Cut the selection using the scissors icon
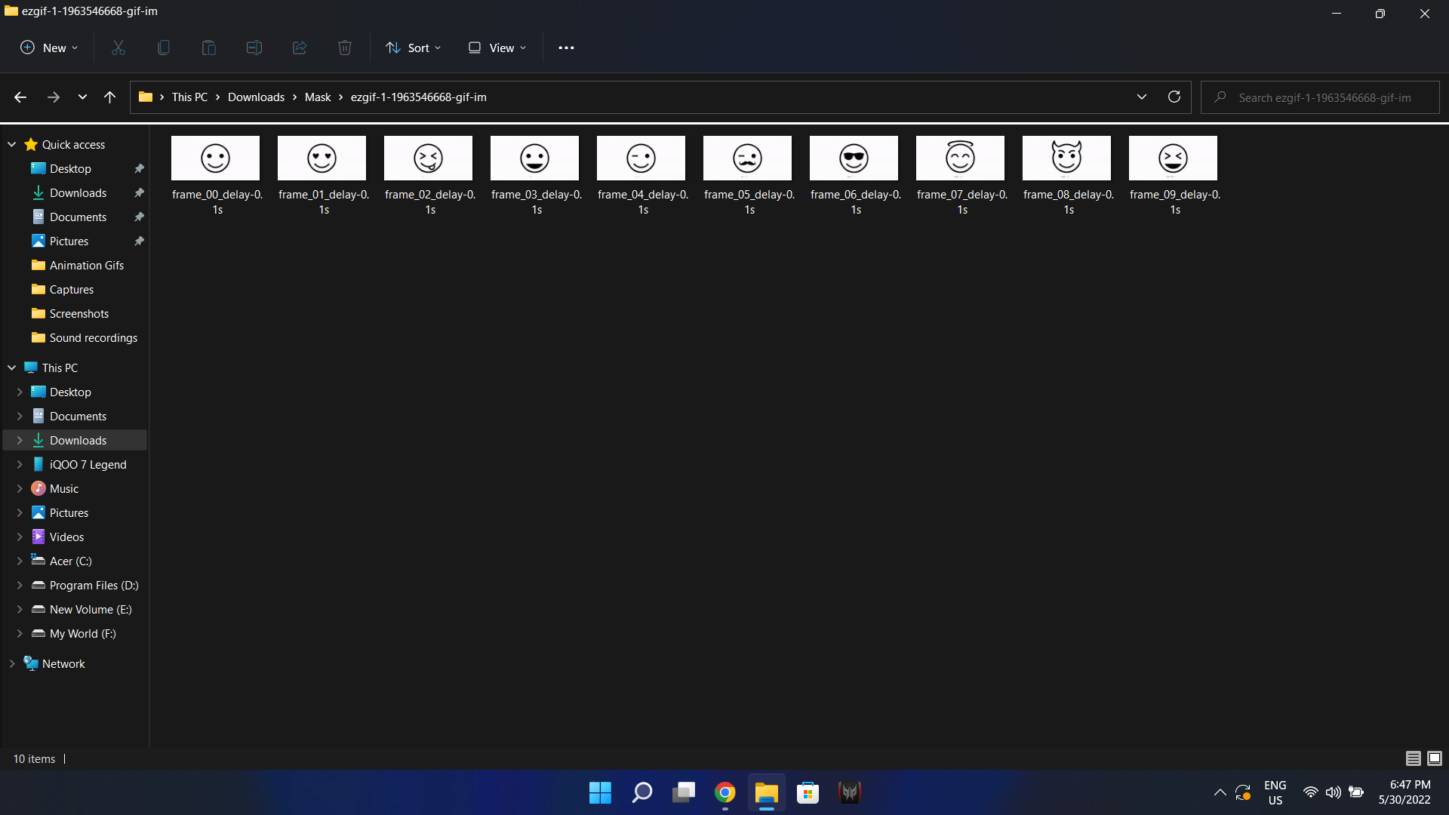This screenshot has height=815, width=1449. [x=118, y=47]
